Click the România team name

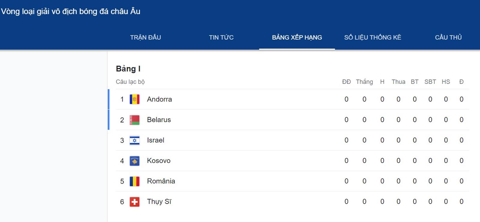(x=161, y=181)
